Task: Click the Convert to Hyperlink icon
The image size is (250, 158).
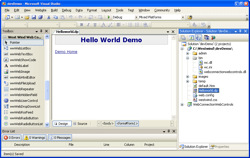Action: [x=145, y=25]
